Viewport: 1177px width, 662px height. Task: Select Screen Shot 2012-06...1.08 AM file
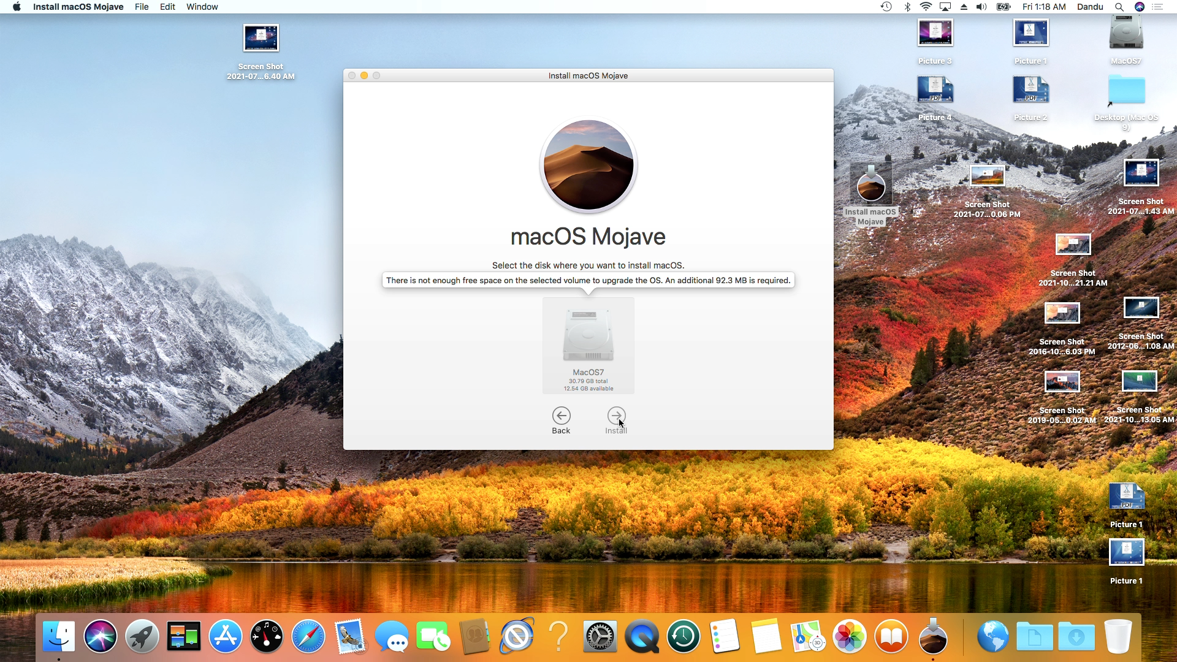pyautogui.click(x=1141, y=308)
